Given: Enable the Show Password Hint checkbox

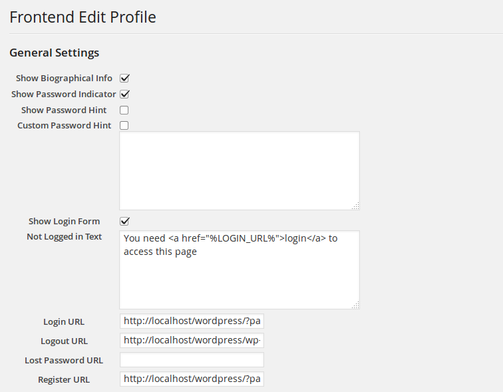Looking at the screenshot, I should [124, 110].
